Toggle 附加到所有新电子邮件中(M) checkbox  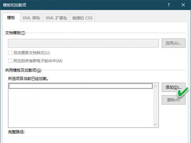click(x=10, y=61)
